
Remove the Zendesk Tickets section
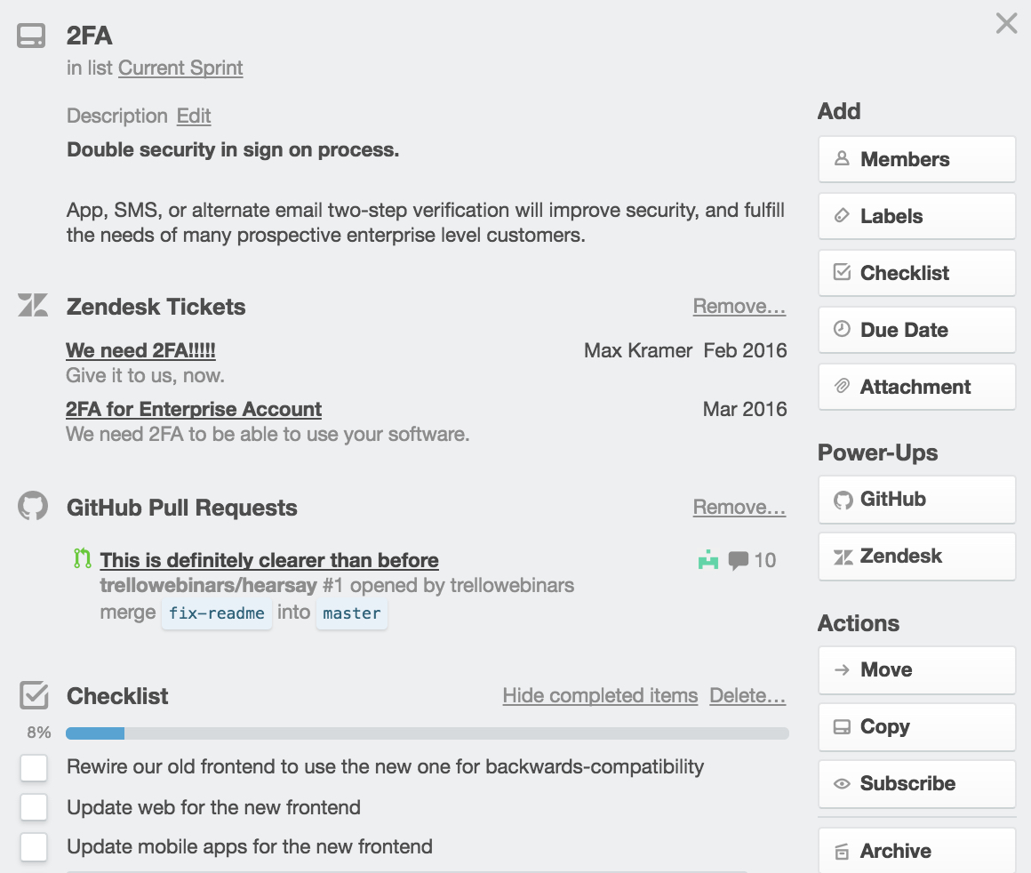(x=739, y=306)
